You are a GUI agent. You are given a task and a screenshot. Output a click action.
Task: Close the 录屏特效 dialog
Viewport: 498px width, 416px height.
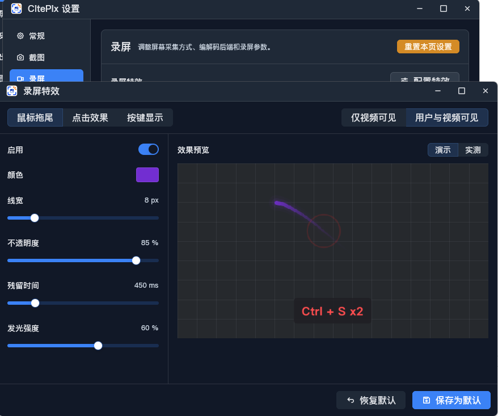[x=486, y=91]
